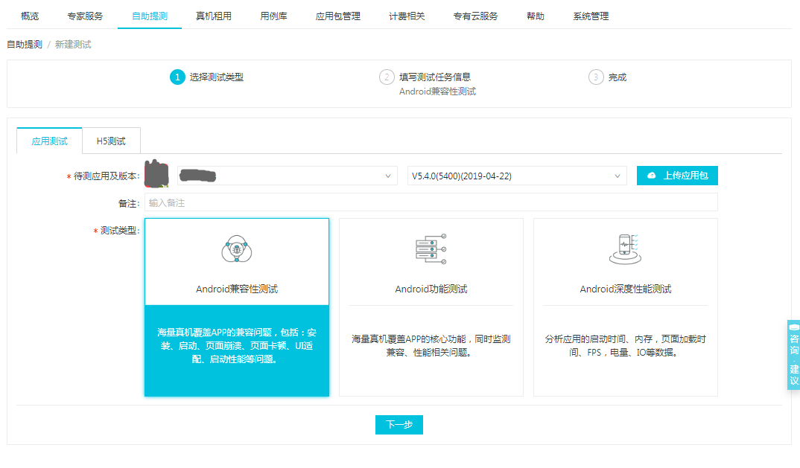Go to 应用包管理 in top navigation

[x=337, y=16]
